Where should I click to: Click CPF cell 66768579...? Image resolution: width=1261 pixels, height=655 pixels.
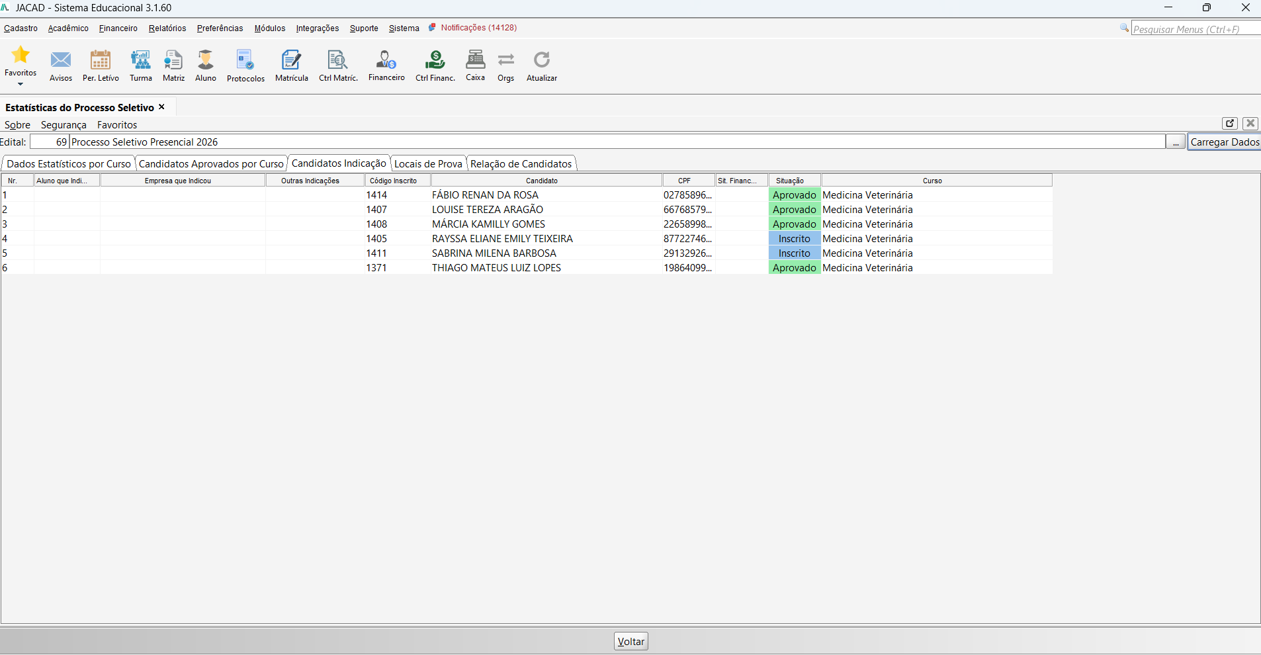pyautogui.click(x=688, y=210)
